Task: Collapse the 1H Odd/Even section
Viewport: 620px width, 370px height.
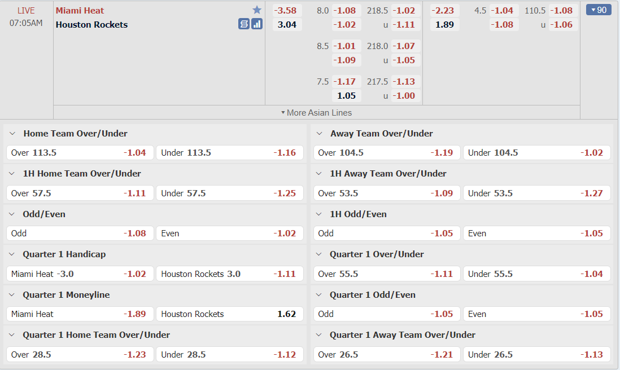Action: click(x=319, y=214)
